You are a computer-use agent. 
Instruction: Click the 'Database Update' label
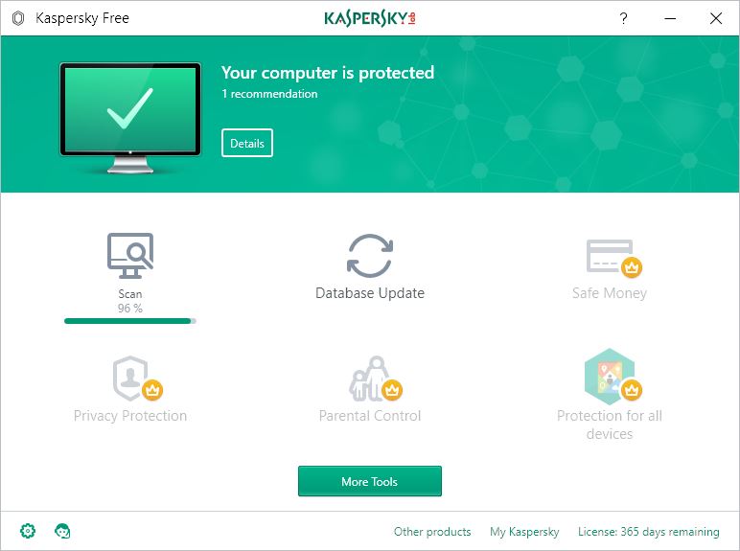pos(370,293)
